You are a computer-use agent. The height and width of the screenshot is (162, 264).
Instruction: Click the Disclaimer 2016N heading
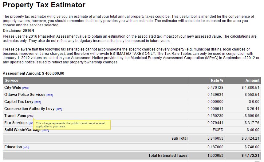(x=18, y=31)
